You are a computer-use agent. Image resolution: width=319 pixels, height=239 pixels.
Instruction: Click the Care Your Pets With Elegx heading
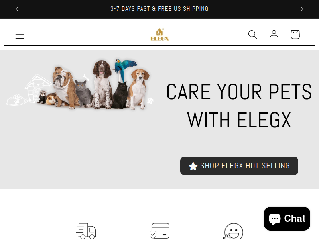coord(239,106)
